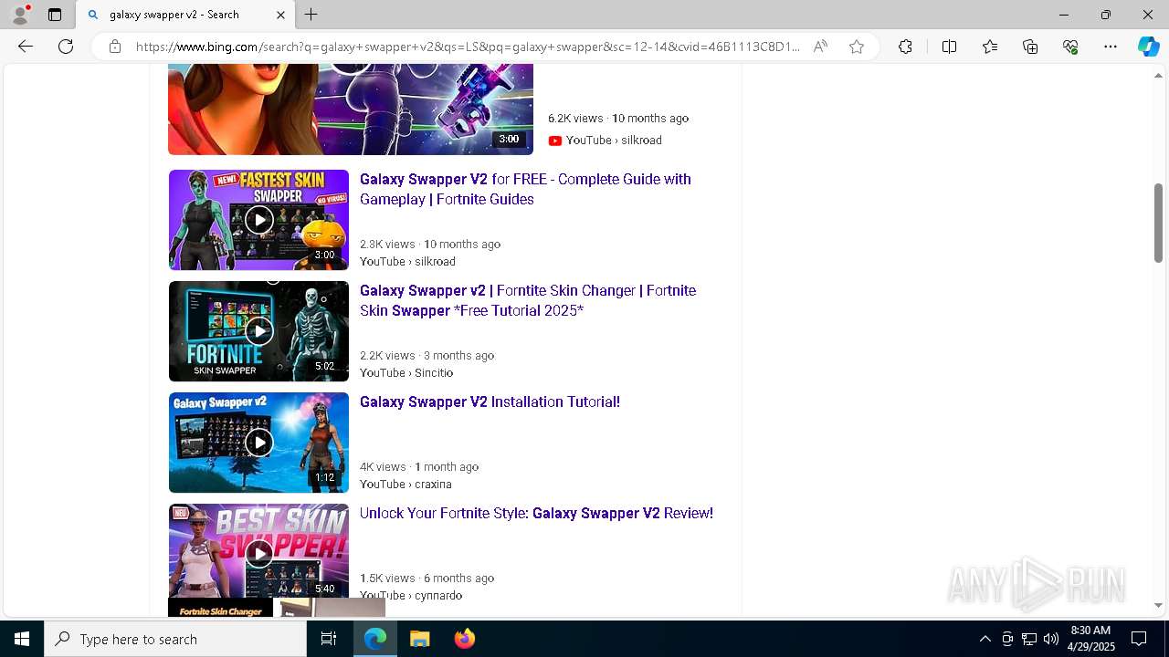The width and height of the screenshot is (1169, 657).
Task: Open Task View on taskbar
Action: (329, 639)
